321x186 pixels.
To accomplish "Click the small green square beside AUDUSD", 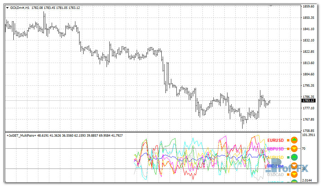I will 288,158.
